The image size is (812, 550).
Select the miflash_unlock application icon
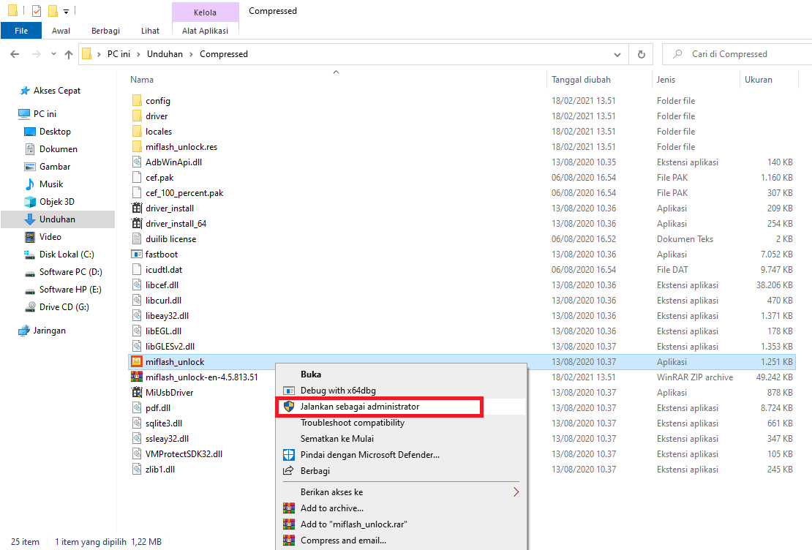point(137,361)
